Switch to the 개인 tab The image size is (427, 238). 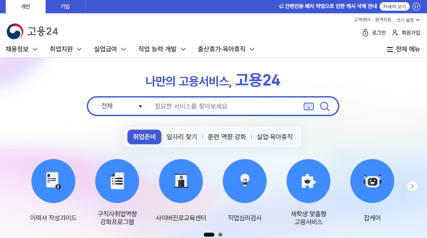(x=26, y=7)
